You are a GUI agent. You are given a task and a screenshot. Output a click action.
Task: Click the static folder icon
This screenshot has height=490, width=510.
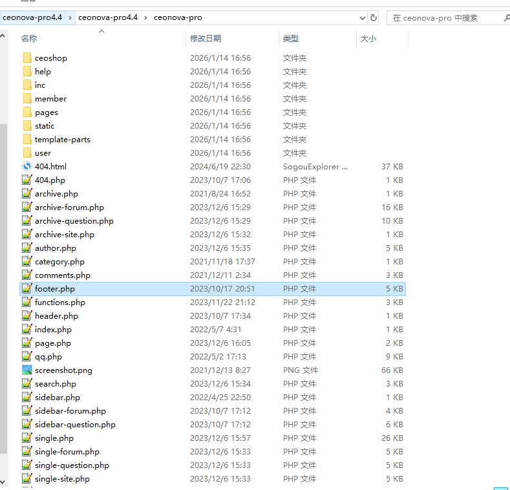[27, 126]
